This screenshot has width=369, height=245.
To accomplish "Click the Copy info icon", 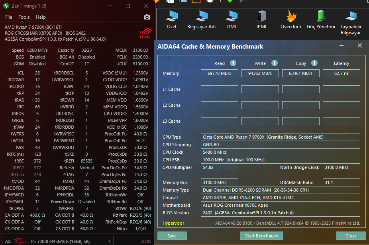I will [x=314, y=63].
